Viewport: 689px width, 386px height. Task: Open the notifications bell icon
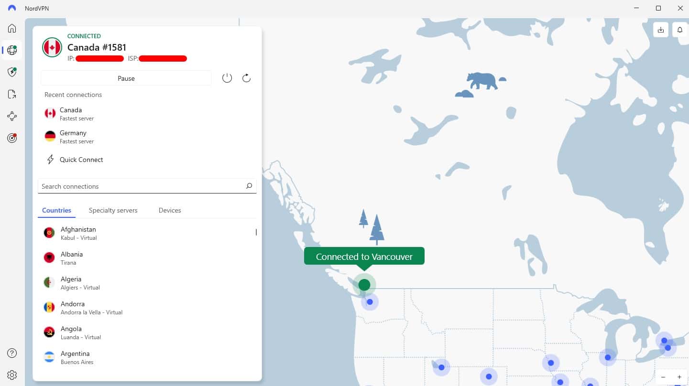click(x=679, y=30)
